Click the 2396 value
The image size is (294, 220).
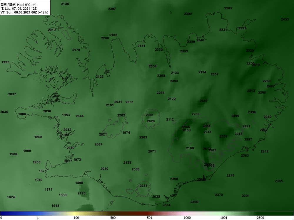click(x=252, y=112)
